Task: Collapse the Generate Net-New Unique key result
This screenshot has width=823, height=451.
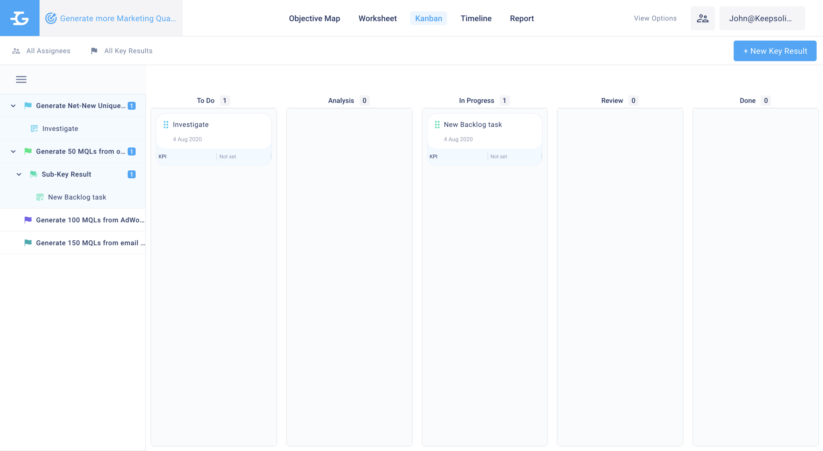Action: 13,106
